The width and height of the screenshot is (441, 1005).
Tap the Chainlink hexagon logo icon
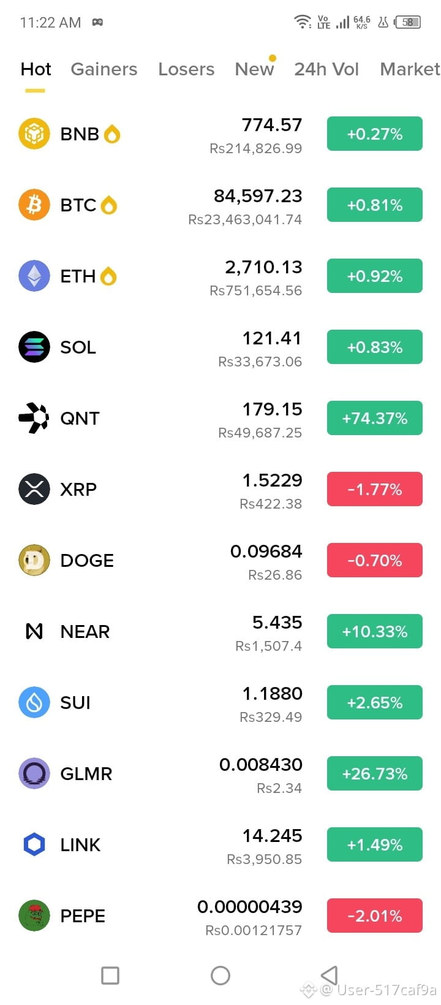pyautogui.click(x=34, y=844)
